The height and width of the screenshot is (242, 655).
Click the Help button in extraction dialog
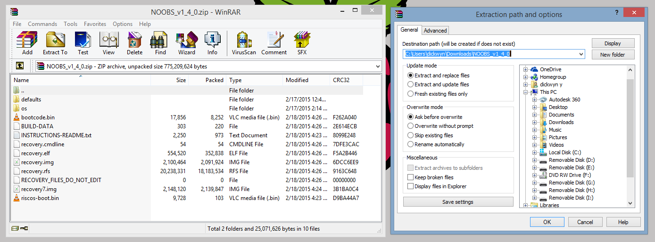click(623, 222)
